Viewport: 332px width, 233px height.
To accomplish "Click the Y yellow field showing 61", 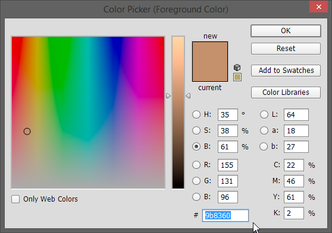I will click(294, 197).
